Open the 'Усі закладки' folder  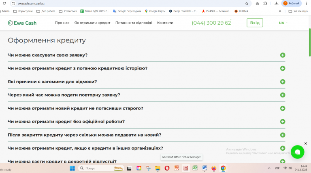[298, 11]
